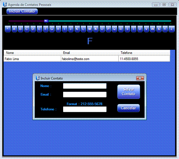Focus the Nome text field
The image size is (179, 159).
(x=85, y=86)
